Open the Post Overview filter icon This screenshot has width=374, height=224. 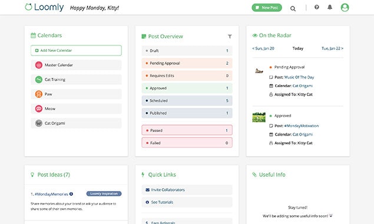(x=230, y=37)
